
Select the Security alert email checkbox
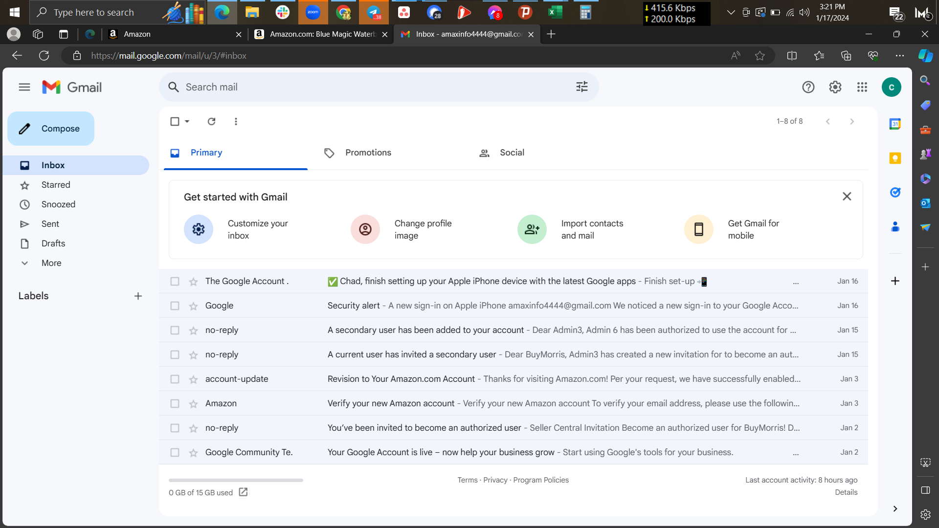pyautogui.click(x=175, y=306)
